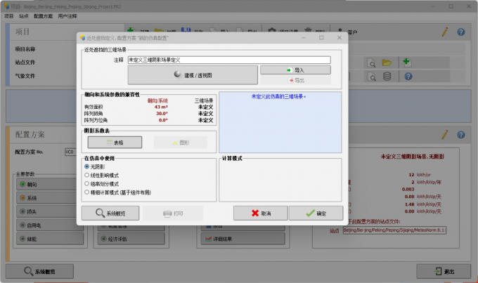478x283 pixels.
Task: Open the 用户注释 menu
Action: [67, 16]
